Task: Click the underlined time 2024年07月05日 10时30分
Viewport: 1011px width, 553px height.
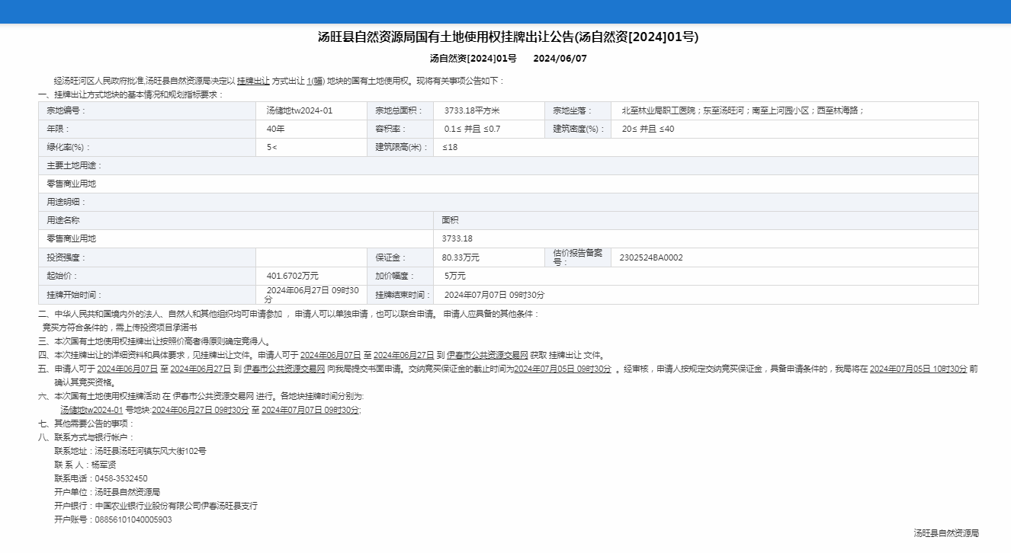Action: pyautogui.click(x=918, y=369)
